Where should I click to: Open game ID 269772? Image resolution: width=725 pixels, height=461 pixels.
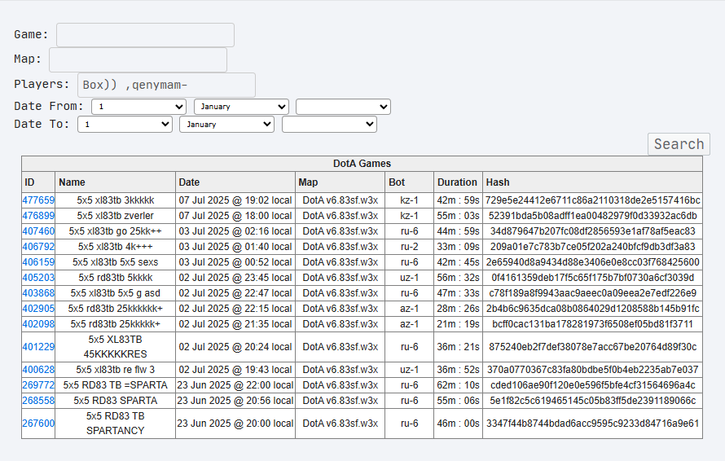point(38,385)
